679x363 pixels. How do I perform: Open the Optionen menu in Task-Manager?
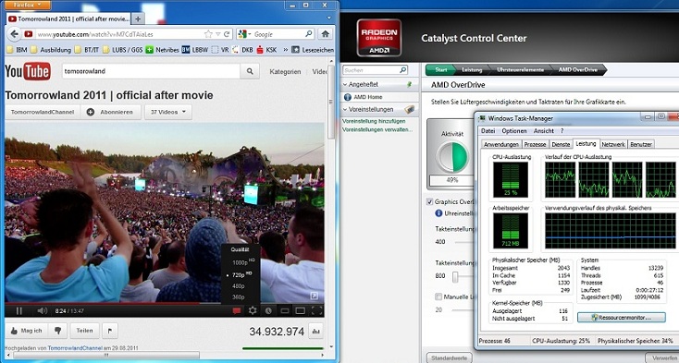[514, 131]
